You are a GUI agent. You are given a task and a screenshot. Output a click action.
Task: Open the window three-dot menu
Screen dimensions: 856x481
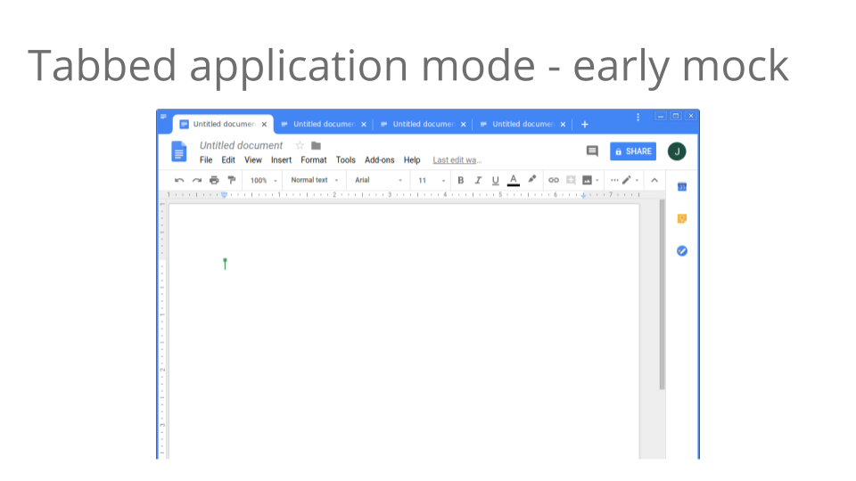[638, 118]
